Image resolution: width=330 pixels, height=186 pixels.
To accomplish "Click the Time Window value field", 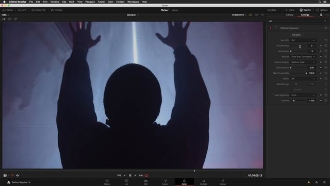I will click(311, 45).
